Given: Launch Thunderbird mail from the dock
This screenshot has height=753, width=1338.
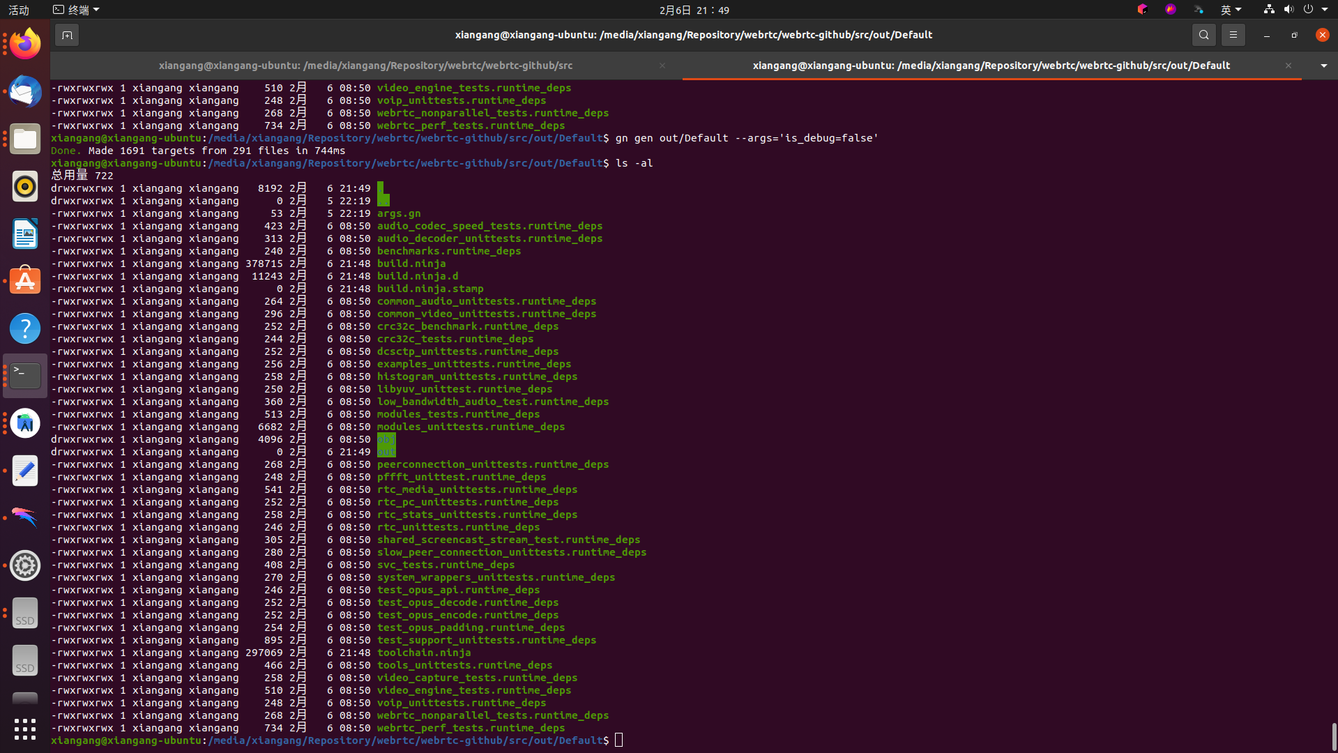Looking at the screenshot, I should 25,91.
